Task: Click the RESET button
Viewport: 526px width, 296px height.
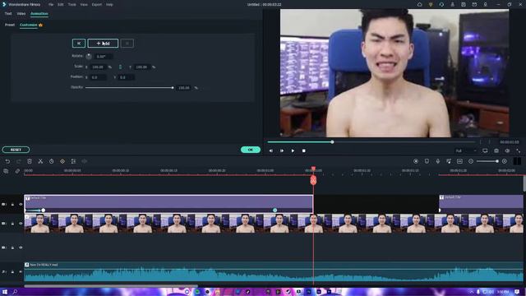Action: [x=16, y=150]
